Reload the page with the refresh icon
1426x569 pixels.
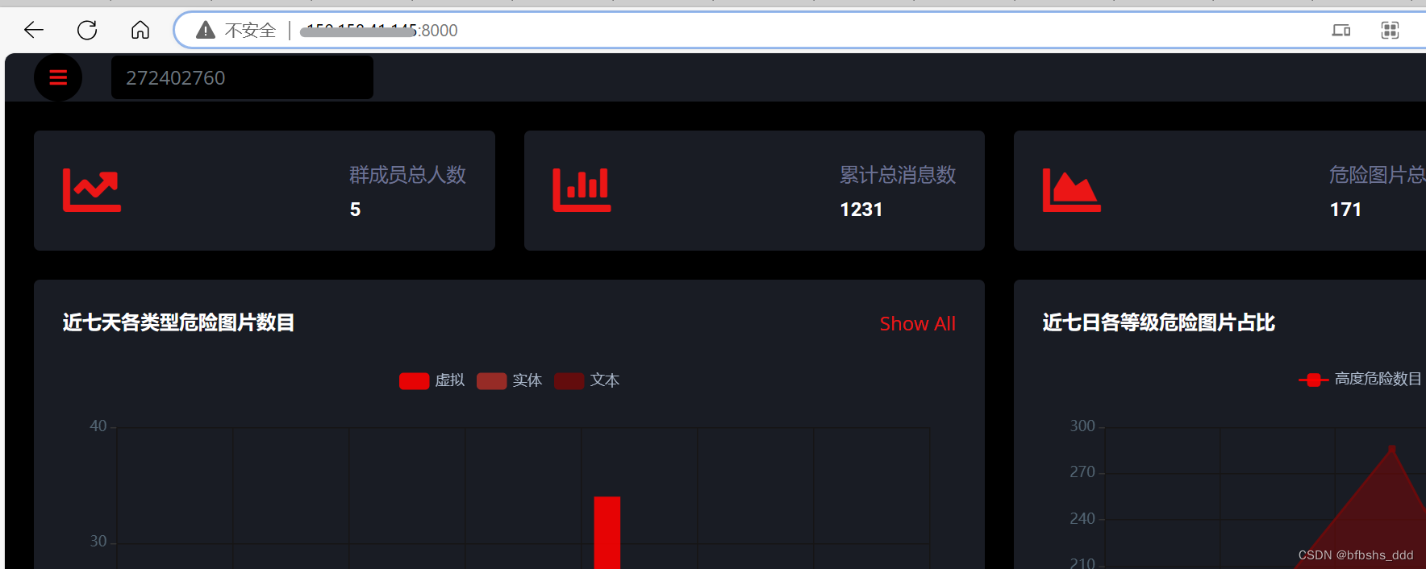point(87,31)
